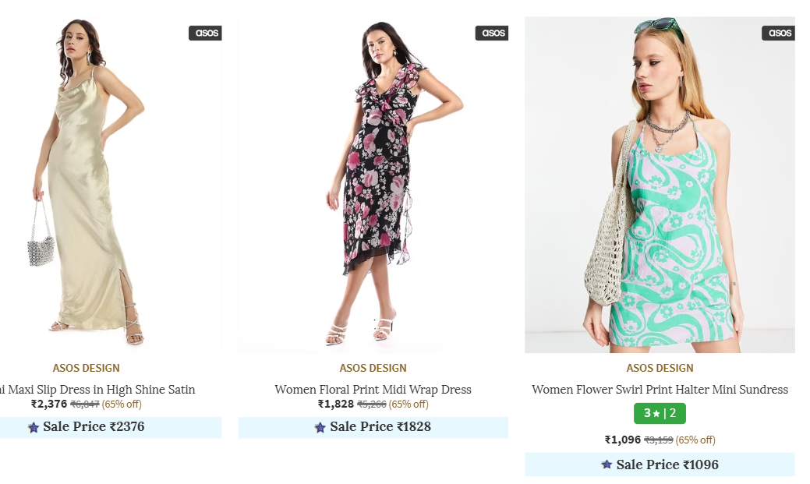Click star icon beside Sale Price ₹2376
The height and width of the screenshot is (484, 810).
(33, 427)
